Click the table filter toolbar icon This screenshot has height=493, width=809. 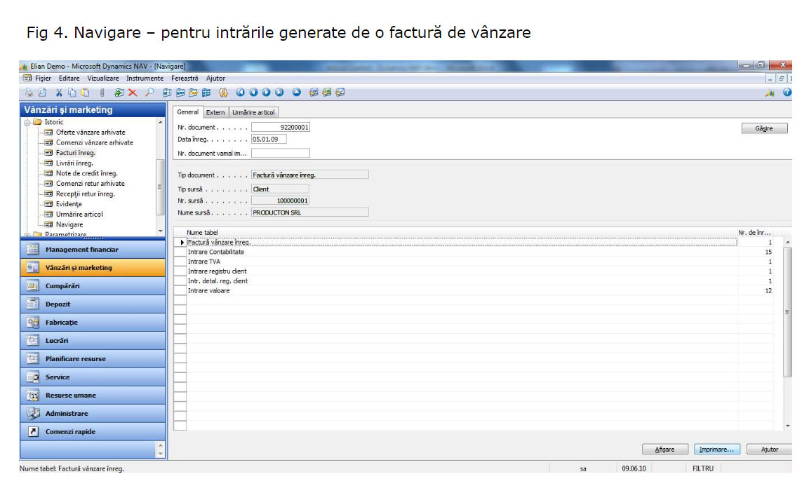tap(180, 93)
